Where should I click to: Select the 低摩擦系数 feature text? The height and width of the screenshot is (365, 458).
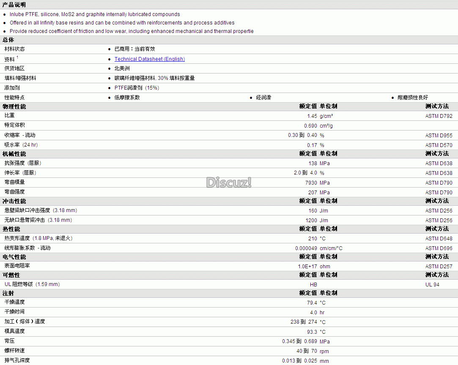(x=127, y=98)
